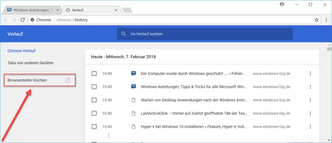Click the 'Im Verlauf suchen' search field
332x143 pixels.
tap(205, 34)
